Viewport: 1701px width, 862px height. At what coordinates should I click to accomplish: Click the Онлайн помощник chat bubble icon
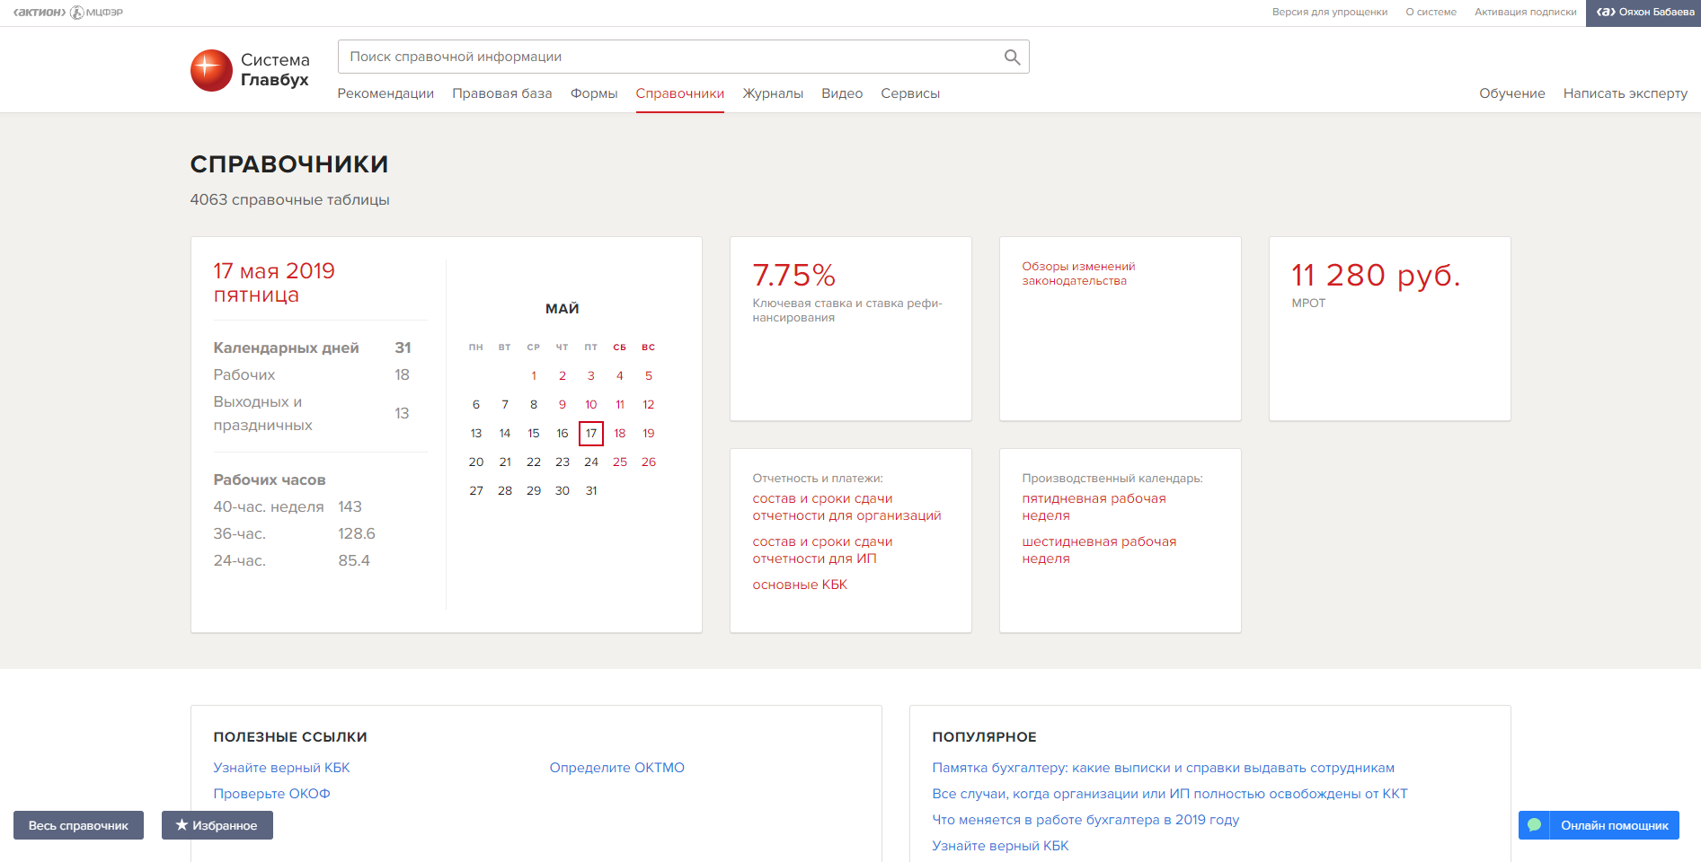click(x=1534, y=825)
